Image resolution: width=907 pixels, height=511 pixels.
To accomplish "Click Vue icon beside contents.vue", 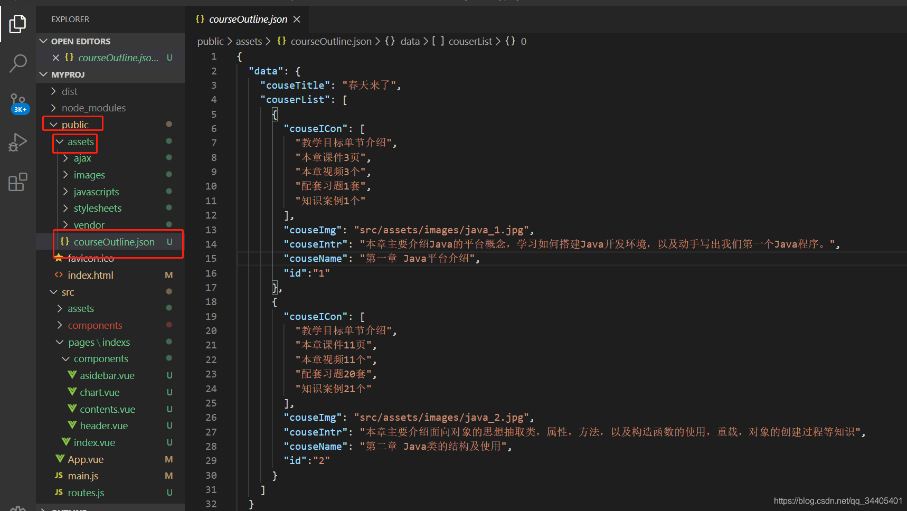I will click(x=72, y=409).
